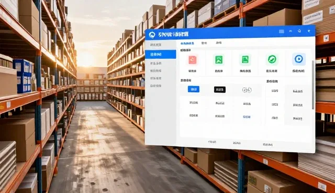Select the topmost sidebar item above the highlighted one
Screen dimensions: 335x193
pos(156,45)
